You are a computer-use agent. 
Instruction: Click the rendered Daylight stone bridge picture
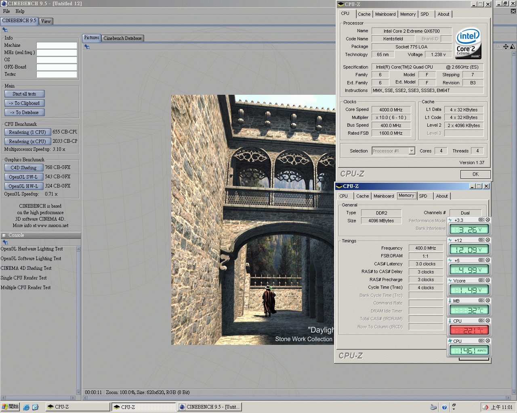pyautogui.click(x=253, y=220)
